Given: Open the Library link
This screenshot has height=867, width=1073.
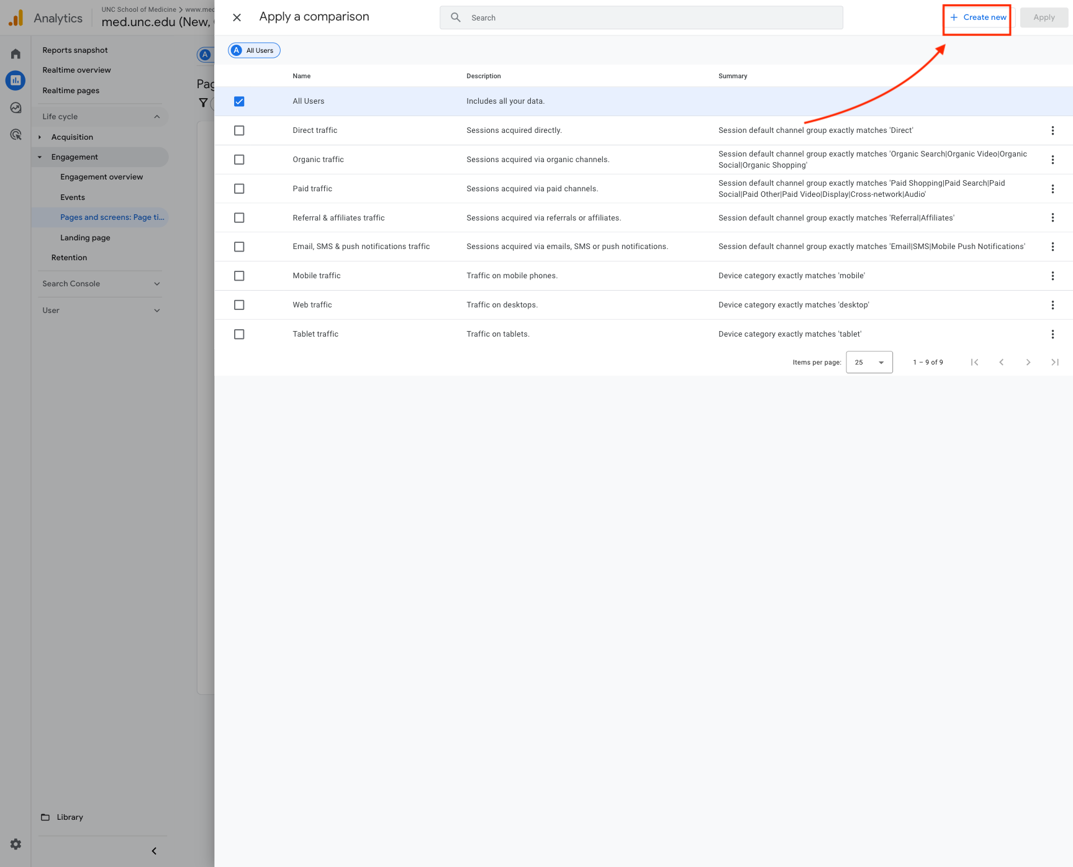Looking at the screenshot, I should (x=69, y=817).
